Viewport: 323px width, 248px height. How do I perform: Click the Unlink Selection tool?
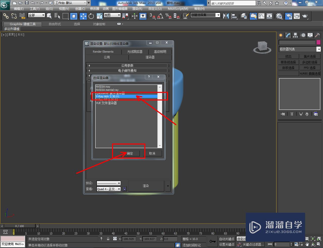(x=14, y=16)
